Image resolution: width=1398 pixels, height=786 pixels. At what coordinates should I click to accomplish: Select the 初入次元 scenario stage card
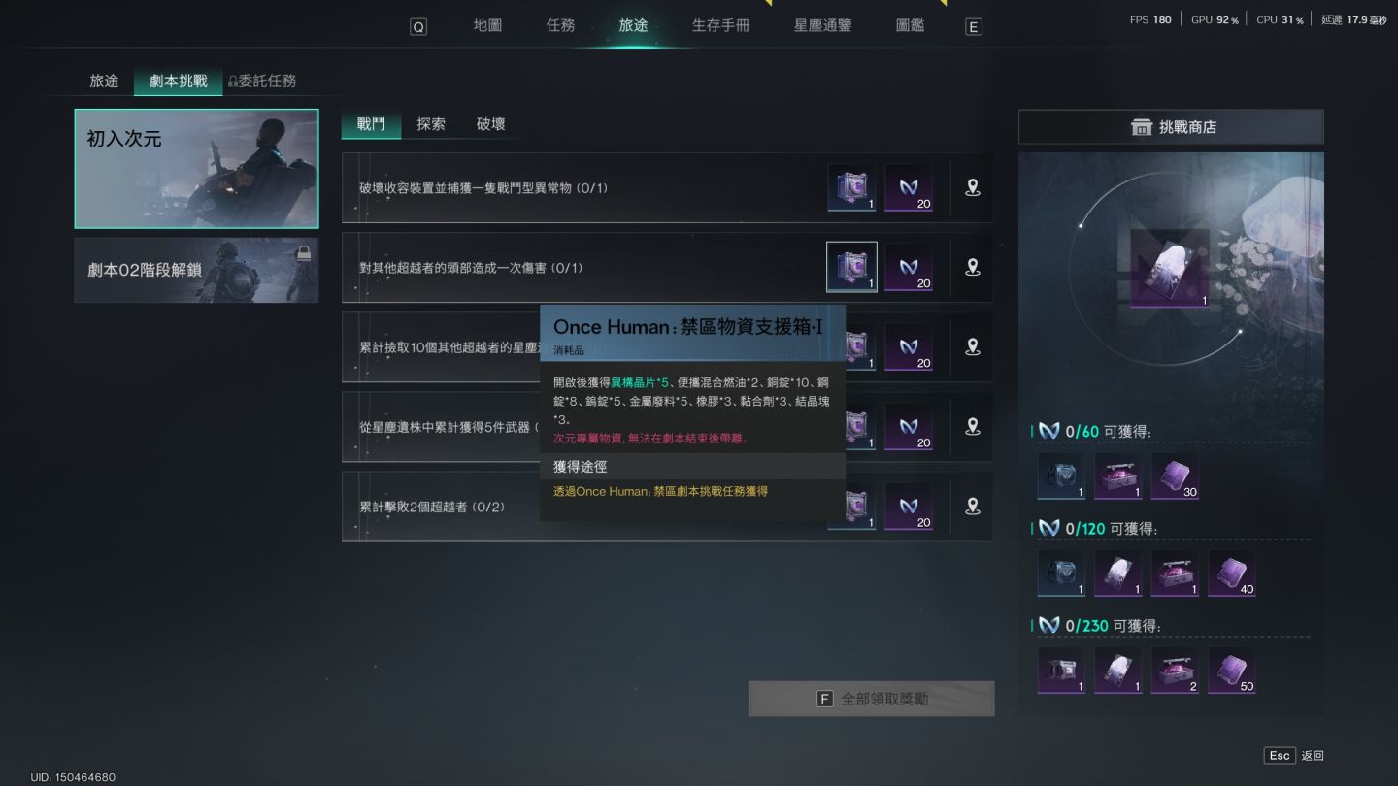[x=196, y=169]
